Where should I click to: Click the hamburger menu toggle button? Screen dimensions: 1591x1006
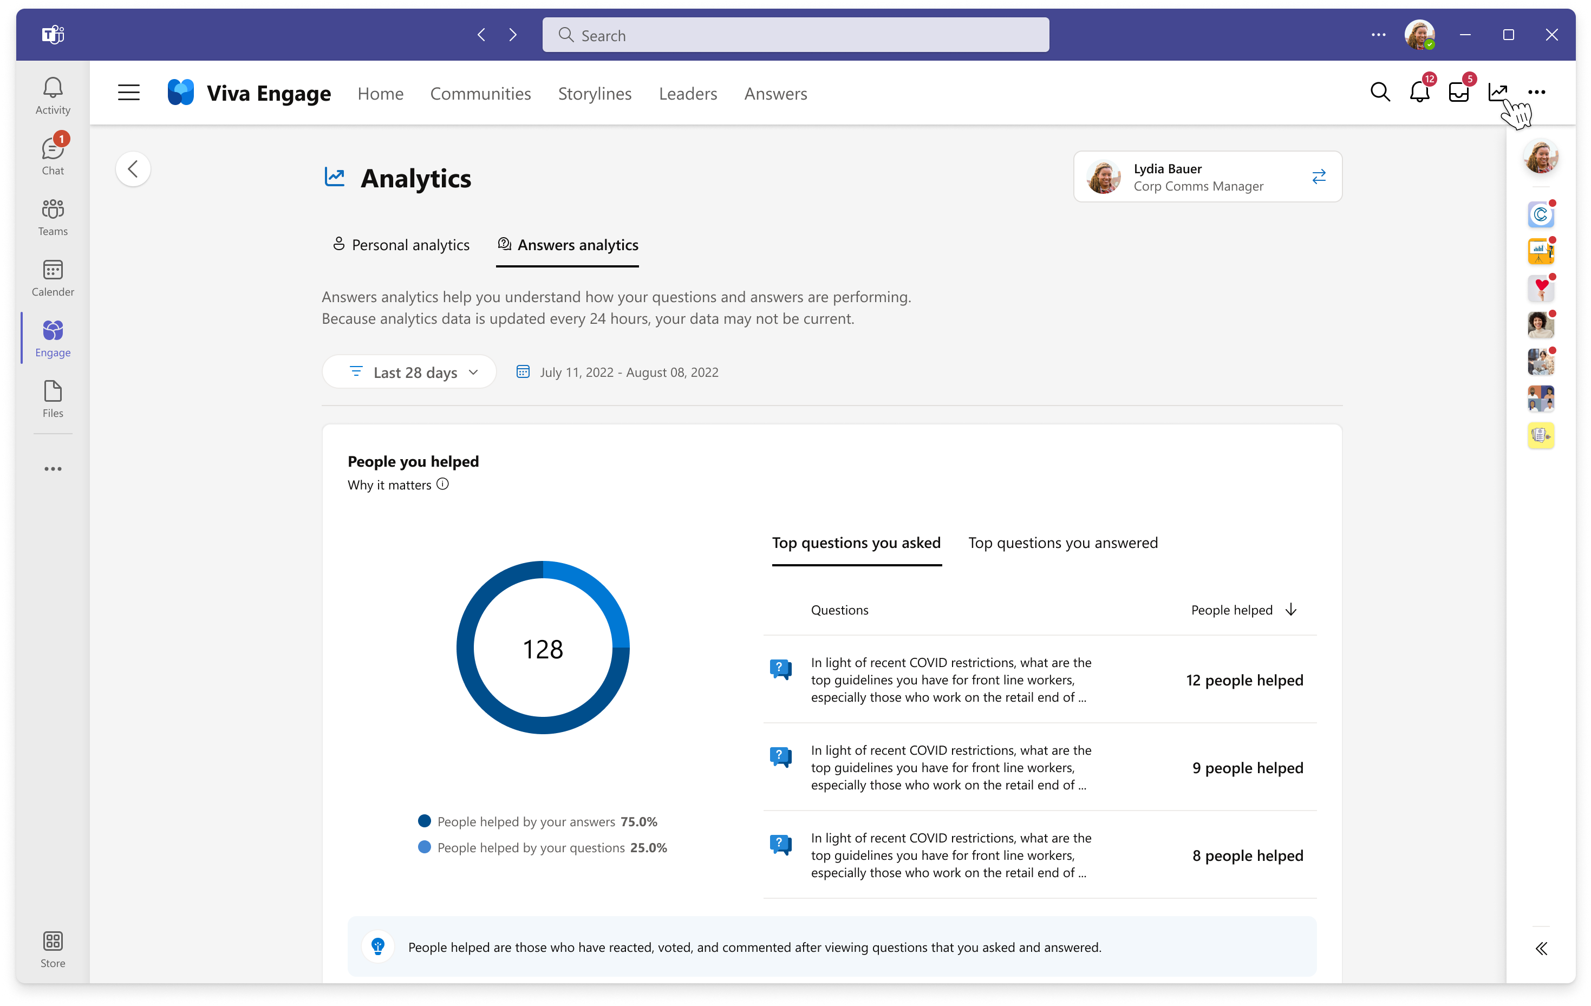(x=127, y=94)
